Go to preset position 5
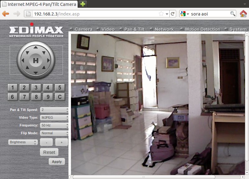Viewport: 249px width, 179px height. [x=60, y=88]
